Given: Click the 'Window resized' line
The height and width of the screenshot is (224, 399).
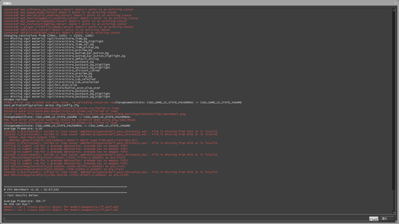Looking at the screenshot, I should [x=15, y=100].
